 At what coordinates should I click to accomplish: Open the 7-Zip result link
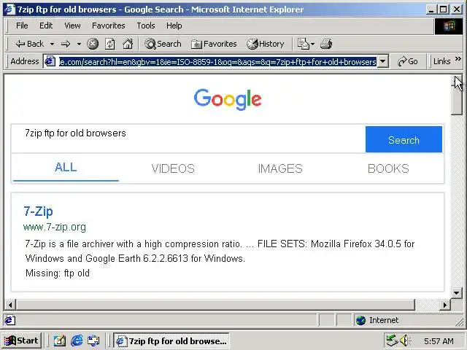pyautogui.click(x=38, y=211)
